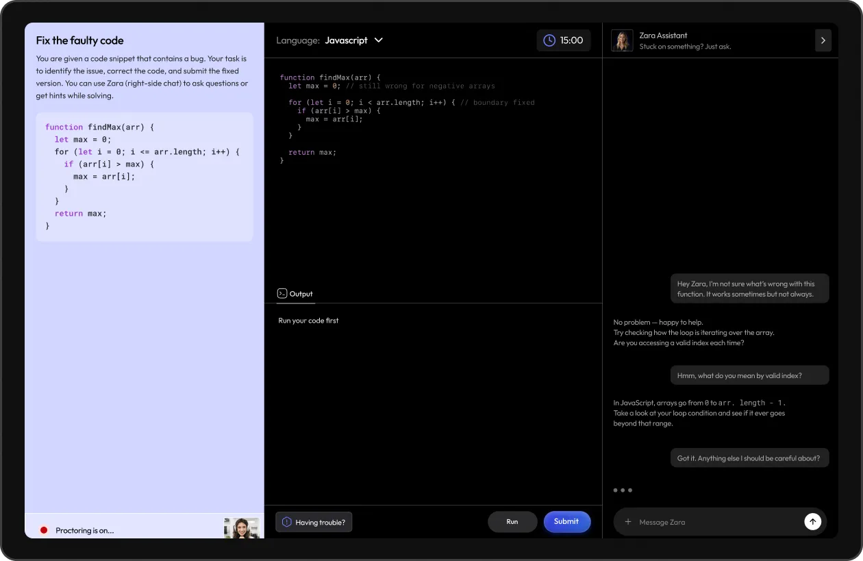Click the clock icon beside the 15:00 timer
863x561 pixels.
point(549,40)
